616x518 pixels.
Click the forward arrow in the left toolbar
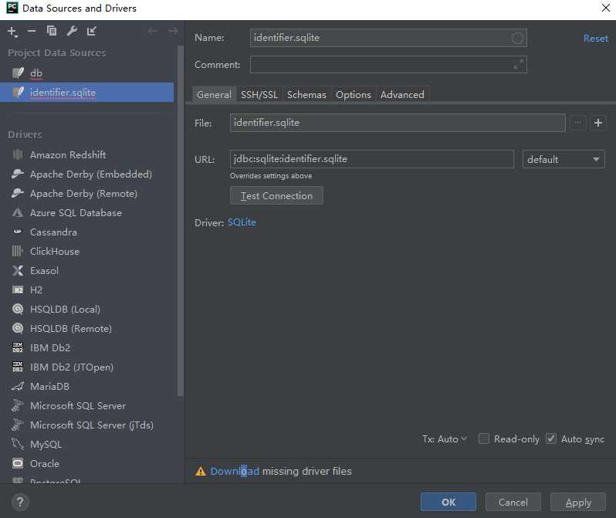pyautogui.click(x=173, y=31)
